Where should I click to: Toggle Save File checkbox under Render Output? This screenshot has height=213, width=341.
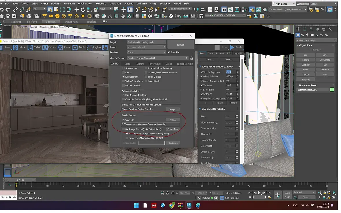(x=123, y=120)
